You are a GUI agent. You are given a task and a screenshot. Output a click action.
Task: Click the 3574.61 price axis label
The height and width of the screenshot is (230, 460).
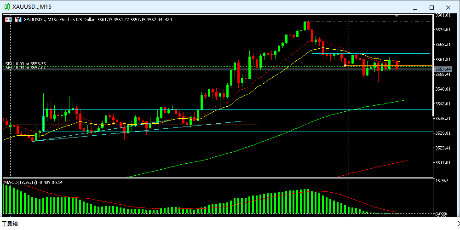(x=443, y=30)
